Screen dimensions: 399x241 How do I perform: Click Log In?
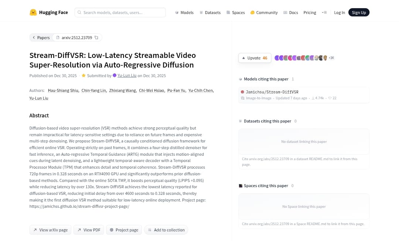339,13
